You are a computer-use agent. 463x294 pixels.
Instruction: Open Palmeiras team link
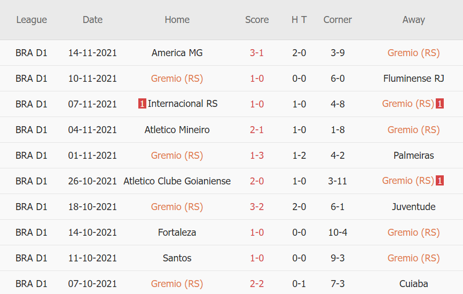(413, 156)
